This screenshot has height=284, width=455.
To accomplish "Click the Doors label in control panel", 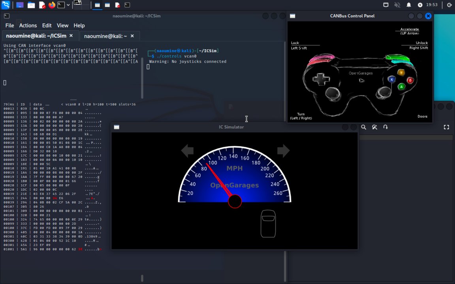I will pos(422,116).
